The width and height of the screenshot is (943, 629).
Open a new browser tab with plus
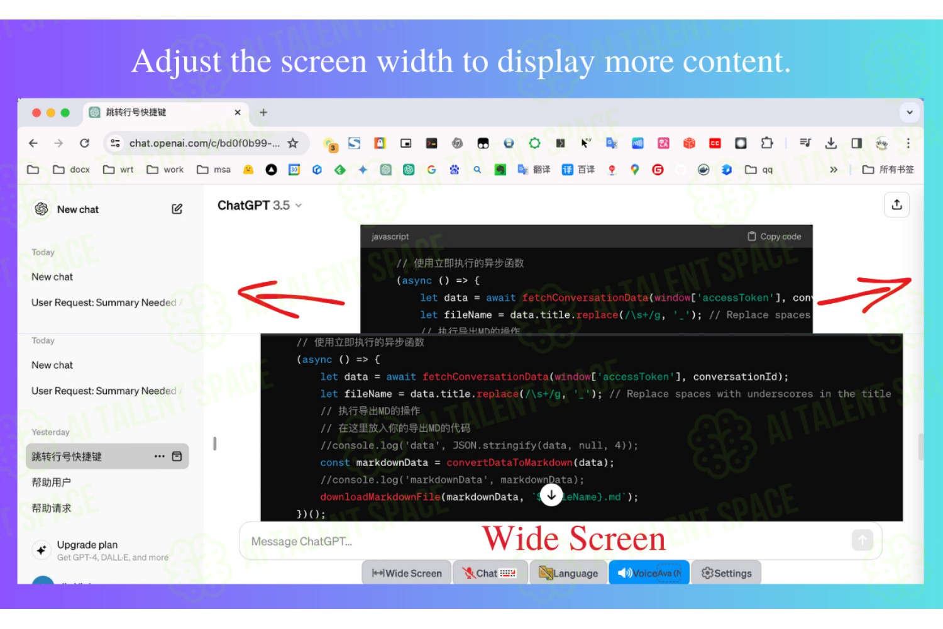[x=263, y=113]
